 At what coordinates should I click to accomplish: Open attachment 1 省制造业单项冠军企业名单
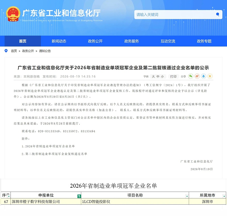tap(48, 146)
